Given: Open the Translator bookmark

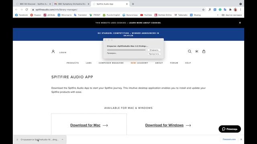Looking at the screenshot, I should (80, 15).
